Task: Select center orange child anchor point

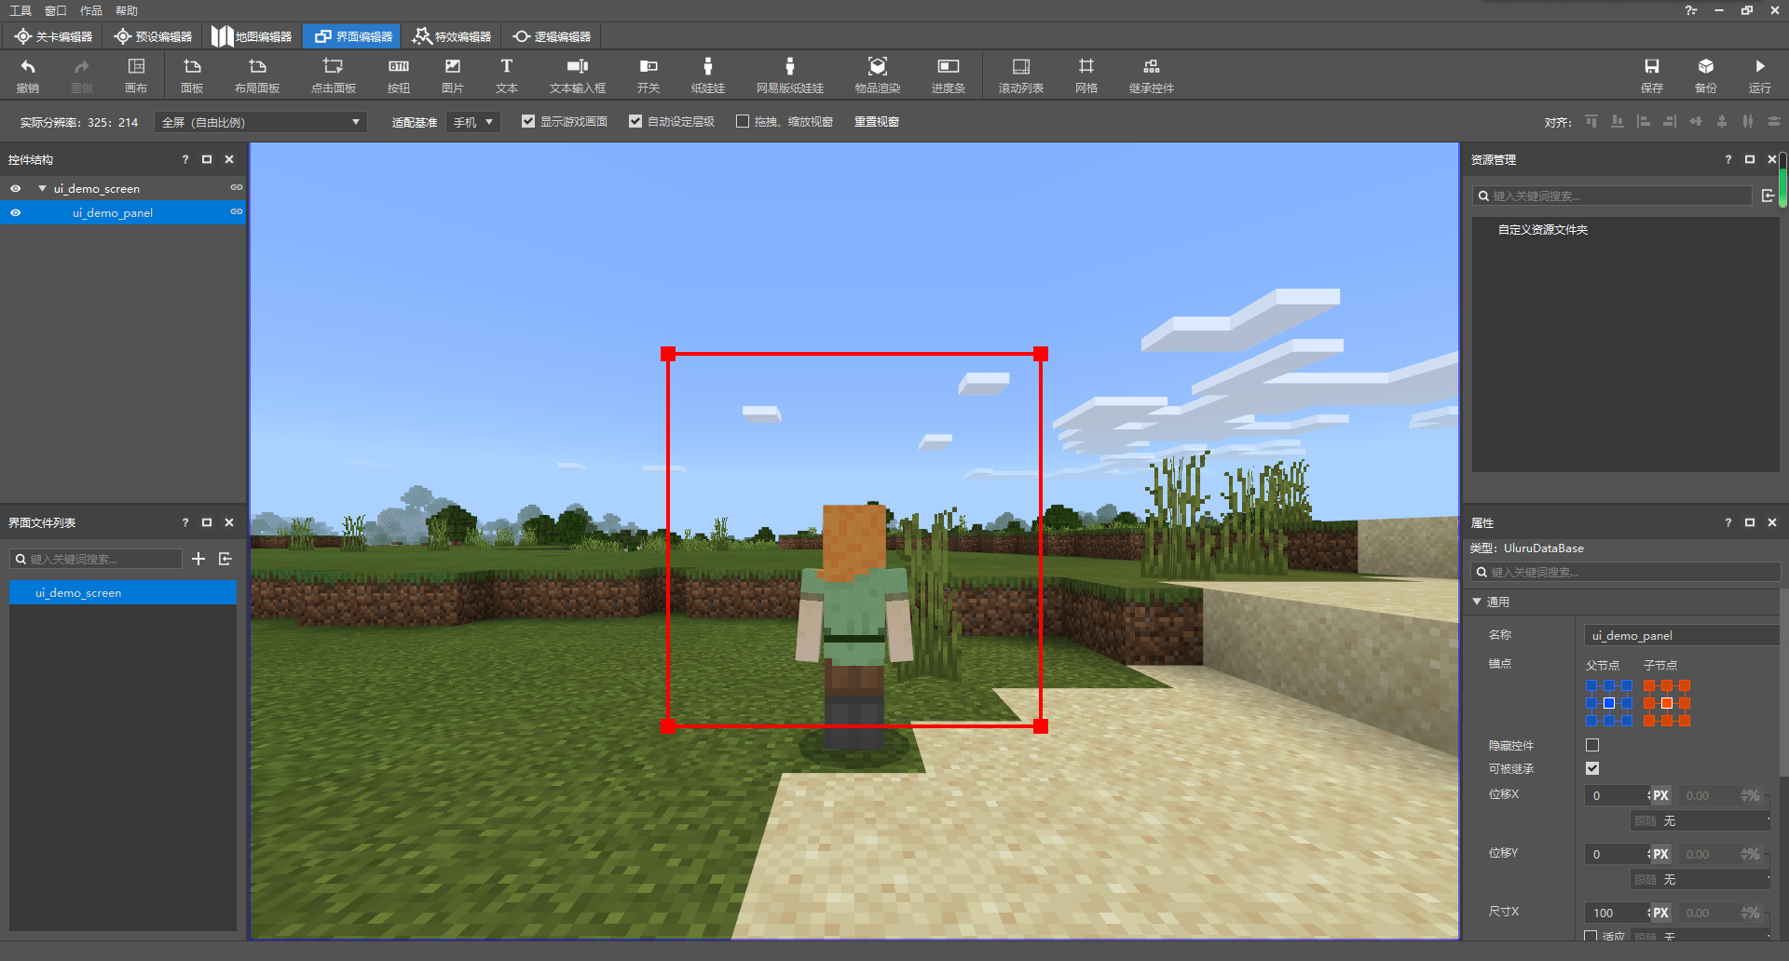Action: (1667, 703)
